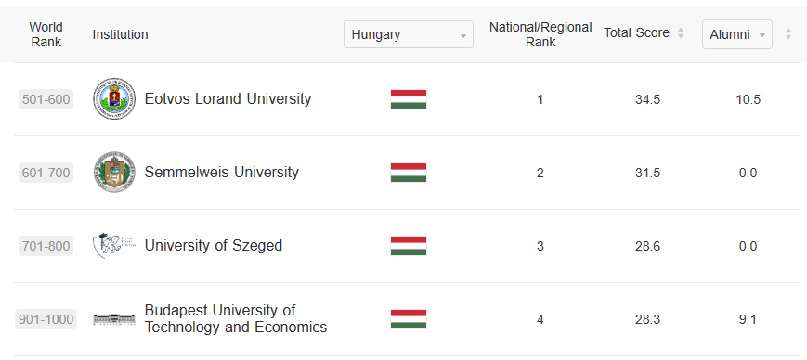Click the Hungarian flag beside Eotvos Lorand
The width and height of the screenshot is (807, 360).
408,99
